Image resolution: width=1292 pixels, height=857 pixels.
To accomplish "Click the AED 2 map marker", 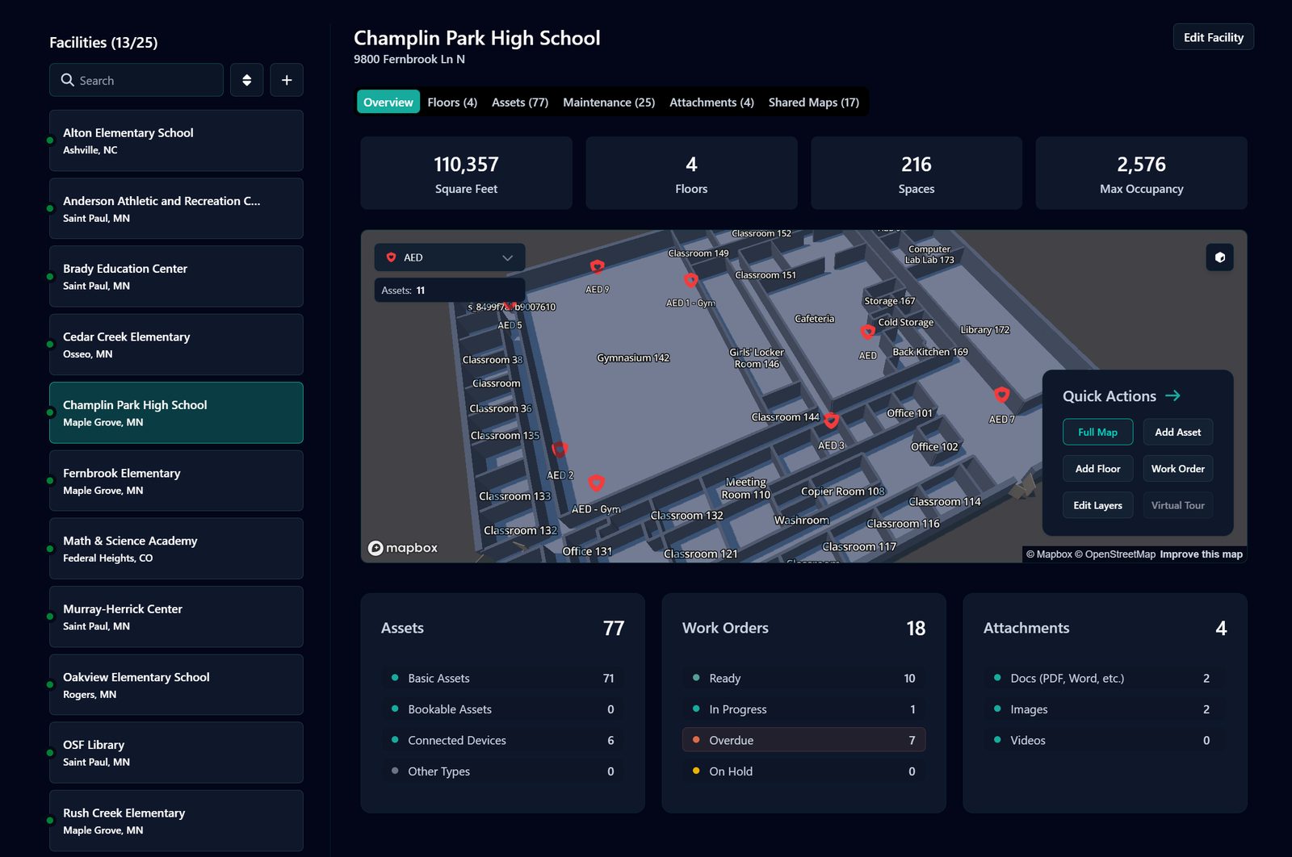I will click(559, 449).
